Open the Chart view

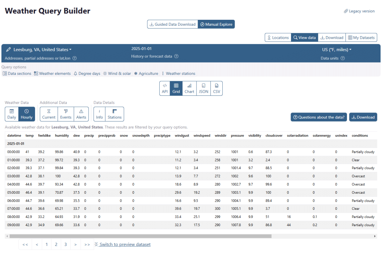(189, 88)
